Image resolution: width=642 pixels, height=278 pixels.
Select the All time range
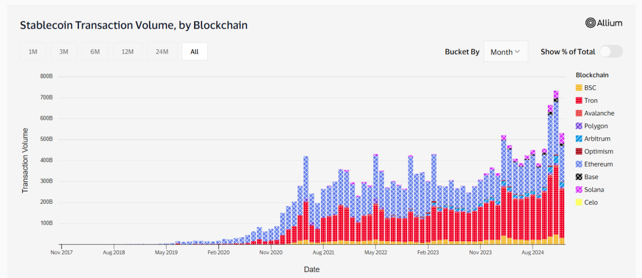coord(195,52)
